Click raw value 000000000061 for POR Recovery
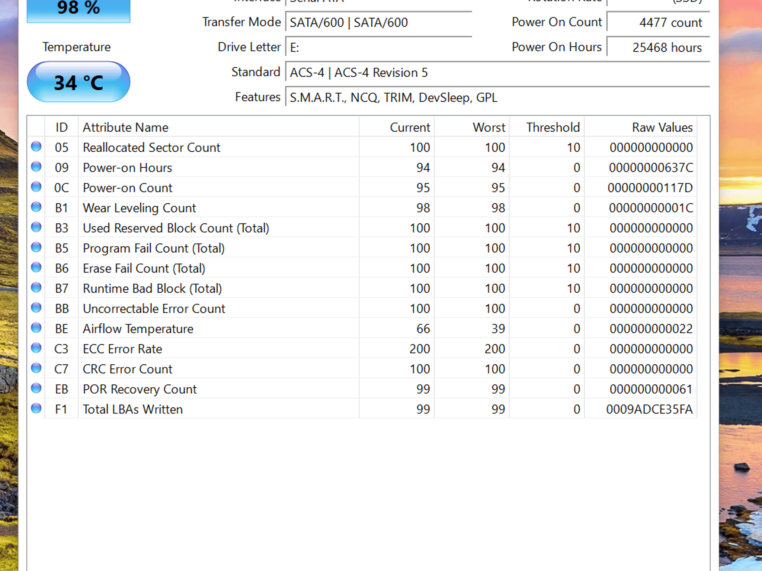This screenshot has width=762, height=571. [651, 389]
